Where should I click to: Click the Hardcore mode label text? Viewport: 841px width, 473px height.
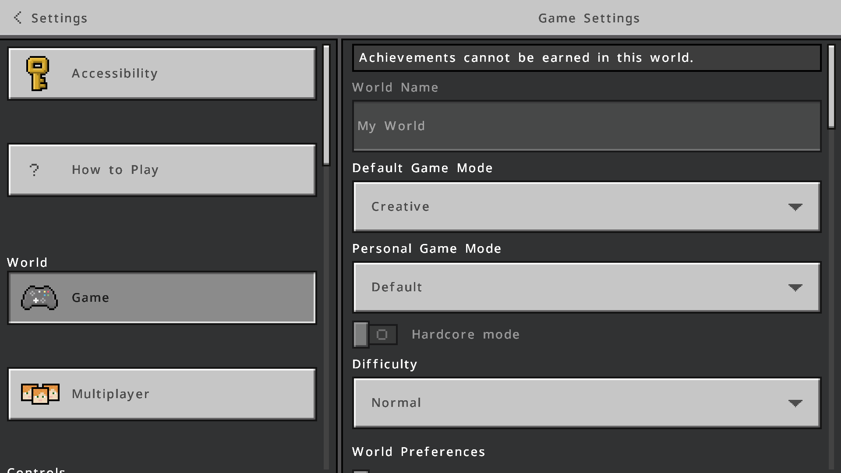(x=466, y=335)
